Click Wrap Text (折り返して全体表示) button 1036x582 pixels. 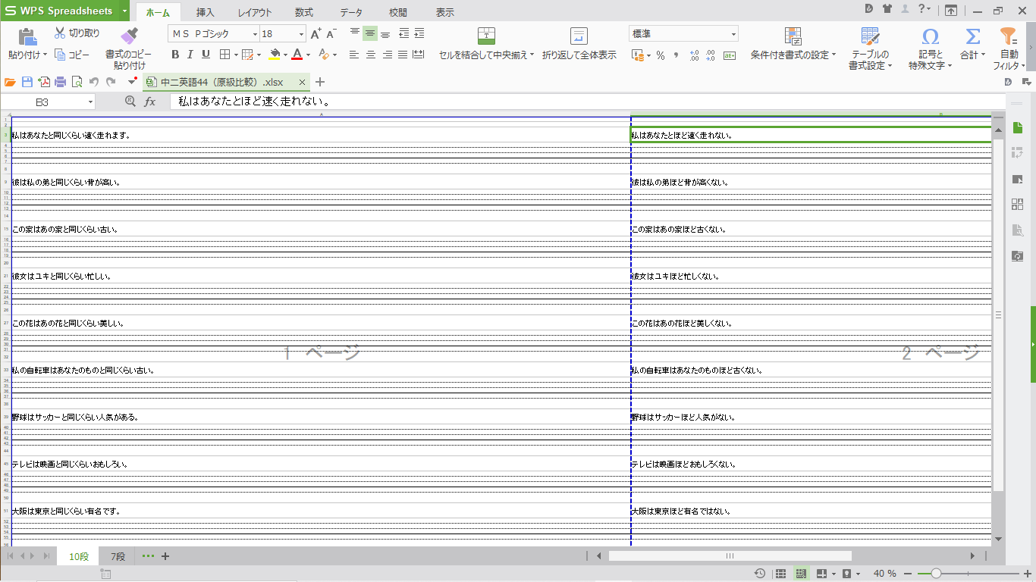tap(579, 44)
